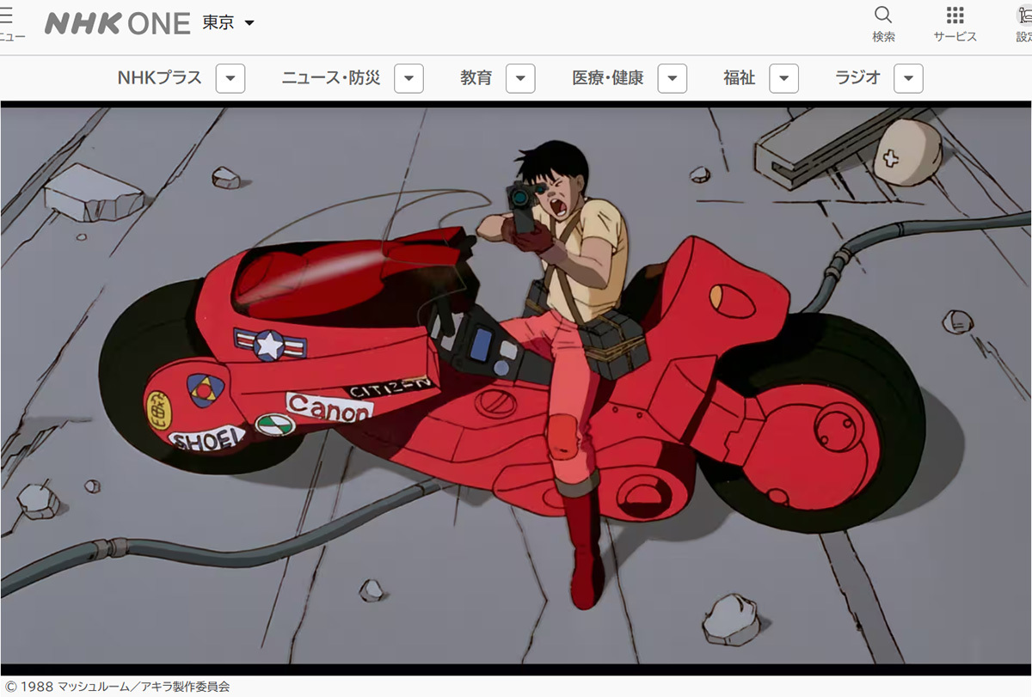Expand the NHKプラス dropdown arrow

click(230, 78)
